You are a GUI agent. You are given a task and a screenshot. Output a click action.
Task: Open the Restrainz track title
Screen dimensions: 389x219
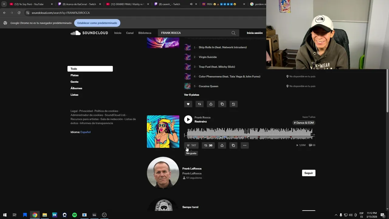click(x=201, y=122)
